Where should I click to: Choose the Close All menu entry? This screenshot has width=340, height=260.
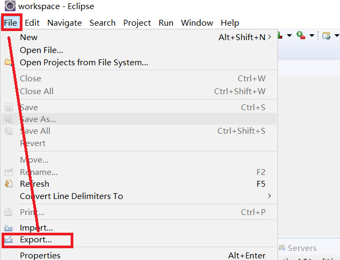coord(139,91)
